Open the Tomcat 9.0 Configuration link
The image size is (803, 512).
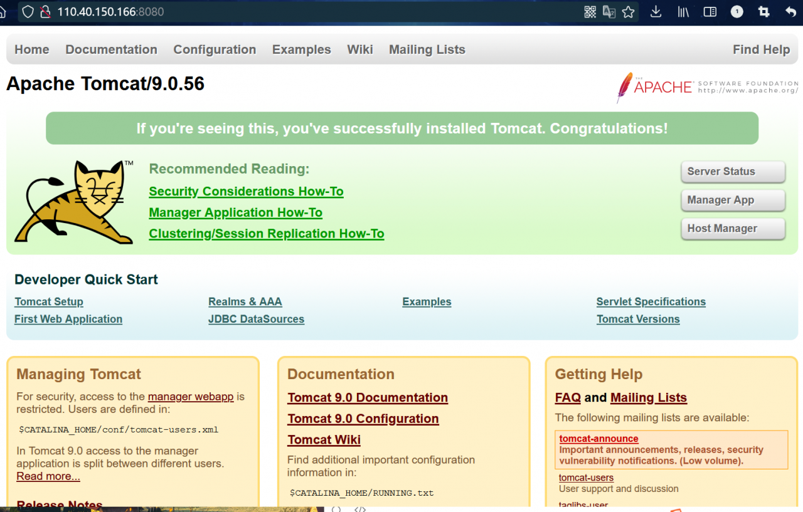pyautogui.click(x=363, y=419)
